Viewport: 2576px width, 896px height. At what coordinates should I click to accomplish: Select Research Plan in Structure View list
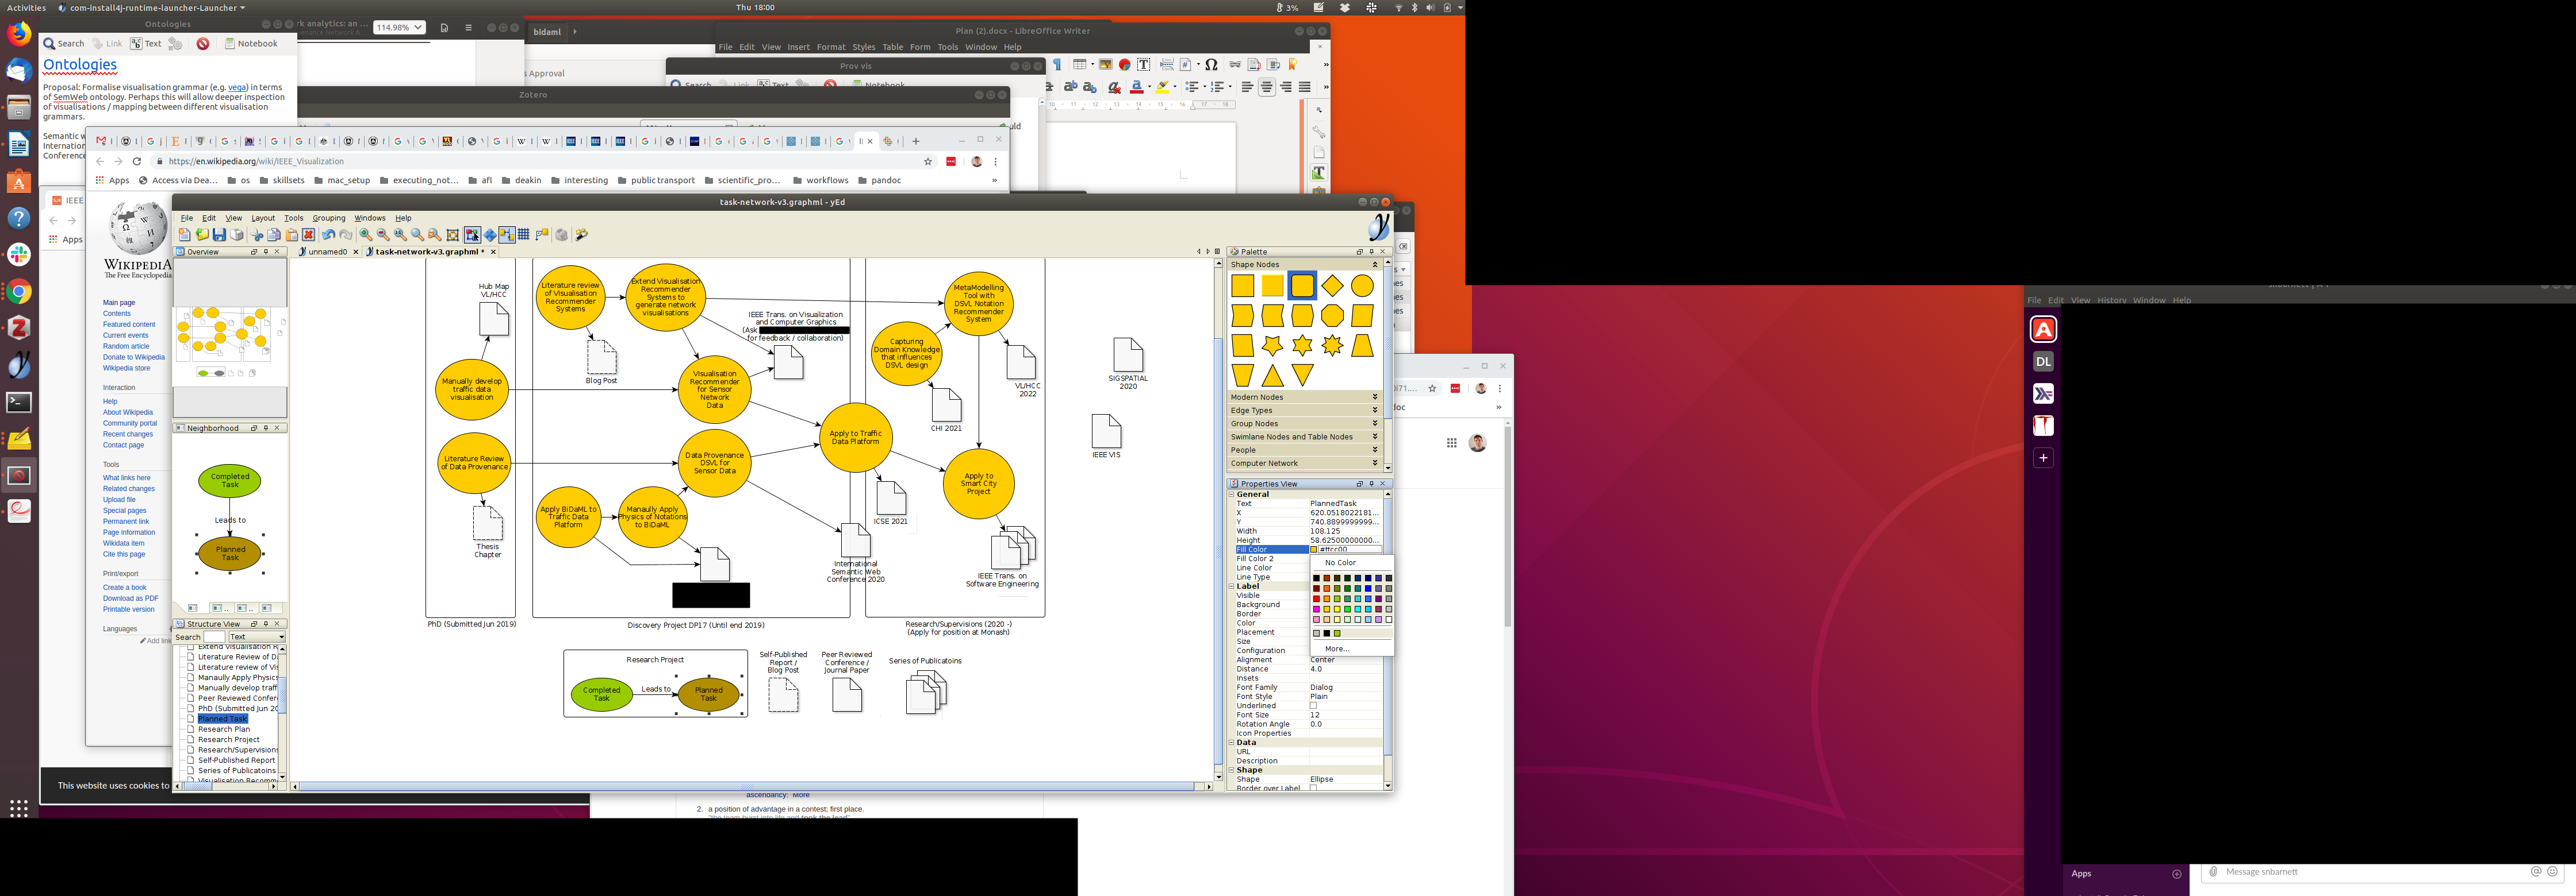224,729
